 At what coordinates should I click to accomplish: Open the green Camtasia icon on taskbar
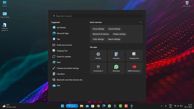pos(121,106)
